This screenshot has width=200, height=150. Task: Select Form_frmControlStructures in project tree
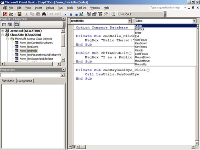point(36,43)
